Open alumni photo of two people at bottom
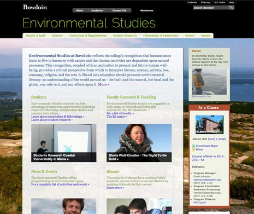The width and height of the screenshot is (254, 214). point(139,206)
